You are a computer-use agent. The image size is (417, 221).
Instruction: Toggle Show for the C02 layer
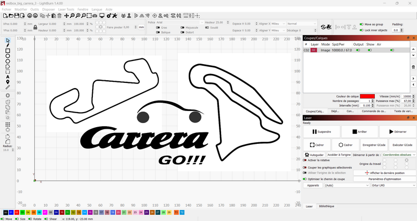tap(370, 50)
